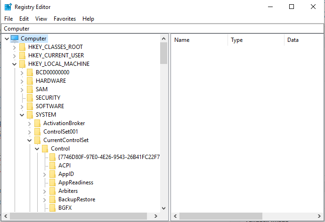Maximize the Registry Editor window
Viewport: 325px width, 222px height.
coord(292,7)
